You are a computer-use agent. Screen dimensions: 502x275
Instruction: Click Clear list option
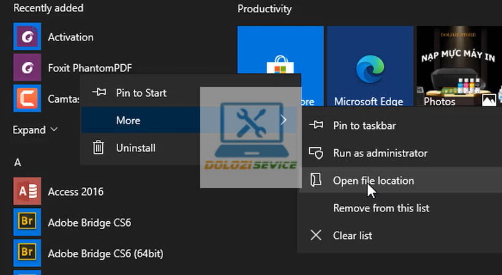pyautogui.click(x=352, y=236)
